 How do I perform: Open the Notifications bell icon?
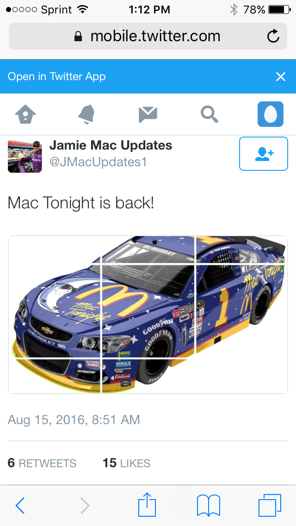86,114
